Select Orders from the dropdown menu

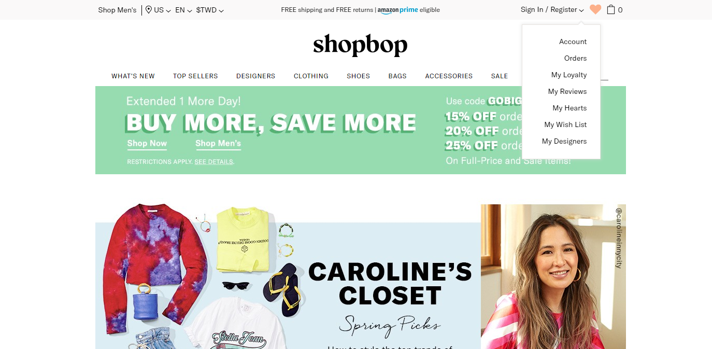(x=575, y=58)
